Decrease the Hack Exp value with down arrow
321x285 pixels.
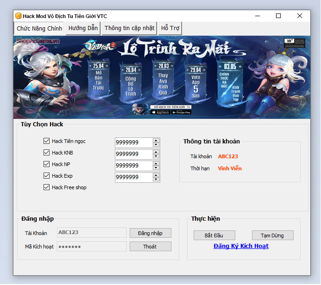coord(156,180)
